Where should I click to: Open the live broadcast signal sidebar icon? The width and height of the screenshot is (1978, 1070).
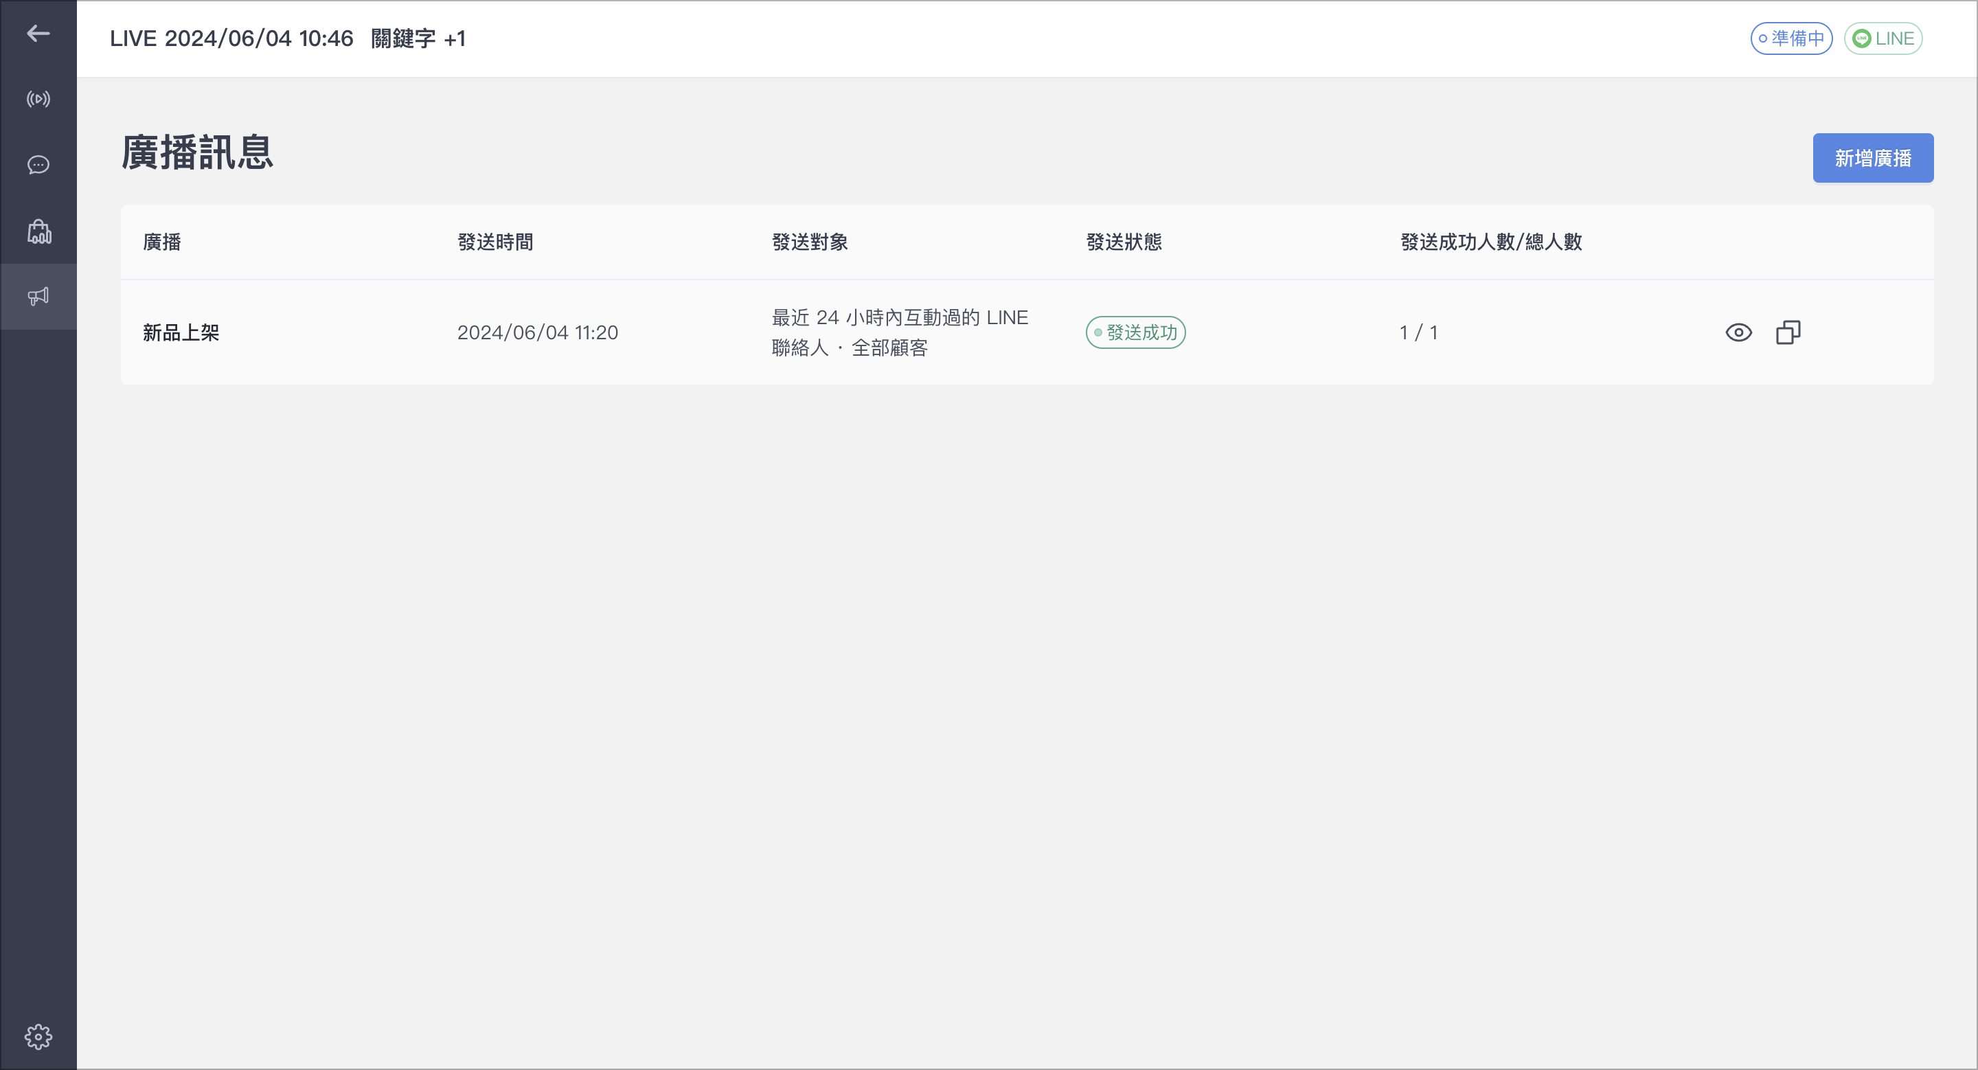(38, 99)
